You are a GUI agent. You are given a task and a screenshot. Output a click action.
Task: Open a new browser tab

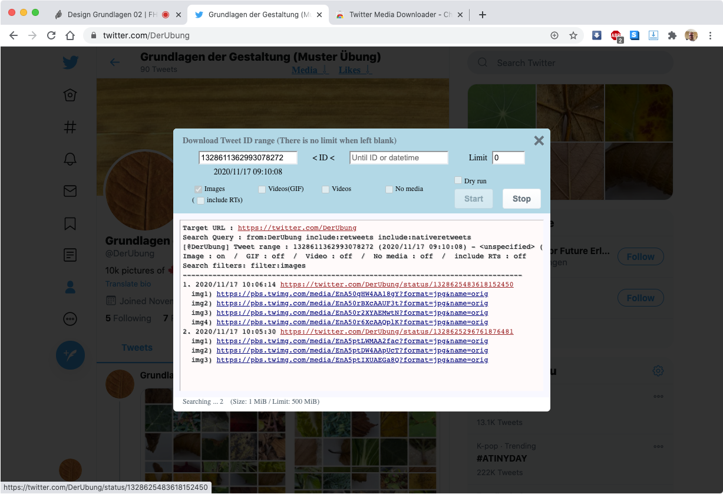click(x=483, y=15)
